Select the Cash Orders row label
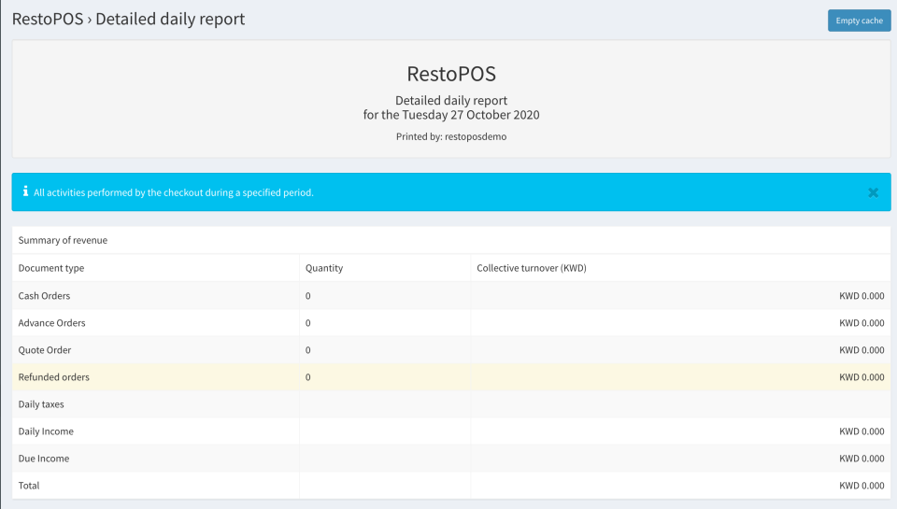The height and width of the screenshot is (509, 897). (x=44, y=296)
